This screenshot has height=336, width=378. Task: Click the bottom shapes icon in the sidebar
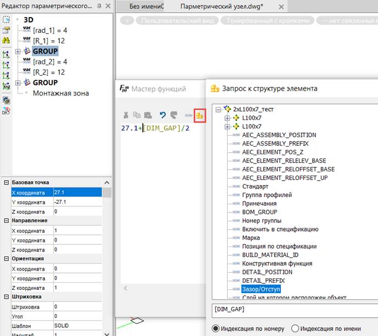point(6,111)
